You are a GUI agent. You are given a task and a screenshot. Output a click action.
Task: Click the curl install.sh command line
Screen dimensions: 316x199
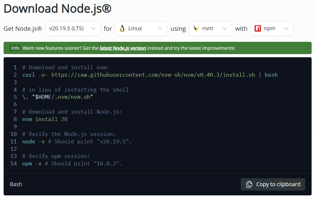tap(150, 75)
